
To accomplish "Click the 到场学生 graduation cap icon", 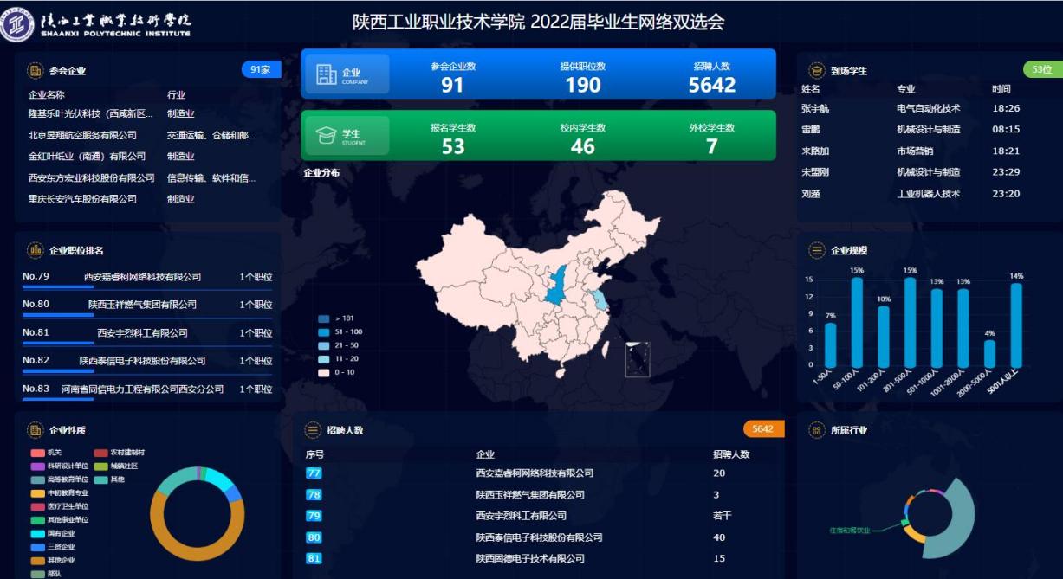I will (816, 70).
